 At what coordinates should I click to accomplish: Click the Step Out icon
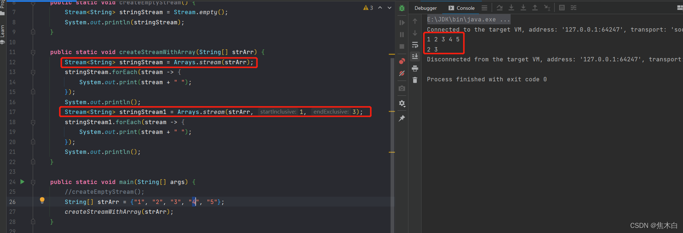(x=535, y=8)
